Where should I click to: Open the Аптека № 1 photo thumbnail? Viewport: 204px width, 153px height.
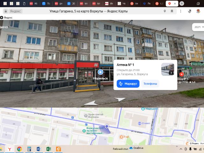168,69
